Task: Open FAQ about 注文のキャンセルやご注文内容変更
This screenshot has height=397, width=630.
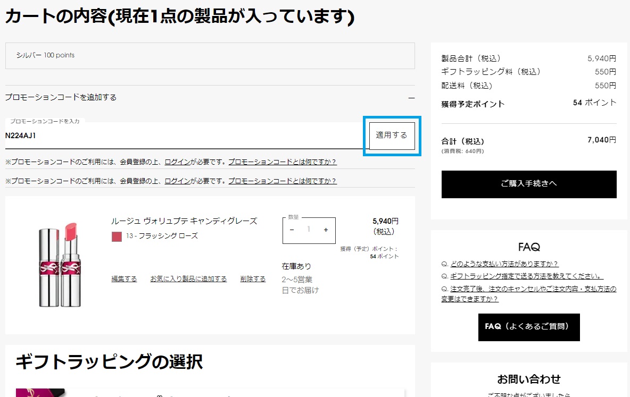Action: (529, 294)
